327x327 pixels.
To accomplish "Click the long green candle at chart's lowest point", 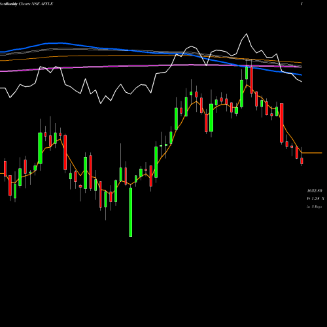I will point(131,212).
